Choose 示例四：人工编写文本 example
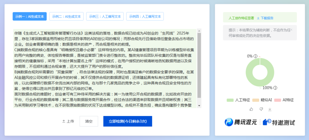Image resolution: width=309 pixels, height=140 pixels. pos(145,16)
